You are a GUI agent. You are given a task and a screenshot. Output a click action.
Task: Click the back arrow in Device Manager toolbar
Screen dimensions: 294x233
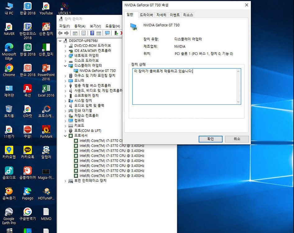pos(60,33)
